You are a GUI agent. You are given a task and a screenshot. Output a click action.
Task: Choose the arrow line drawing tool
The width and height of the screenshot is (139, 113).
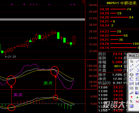click(x=132, y=66)
